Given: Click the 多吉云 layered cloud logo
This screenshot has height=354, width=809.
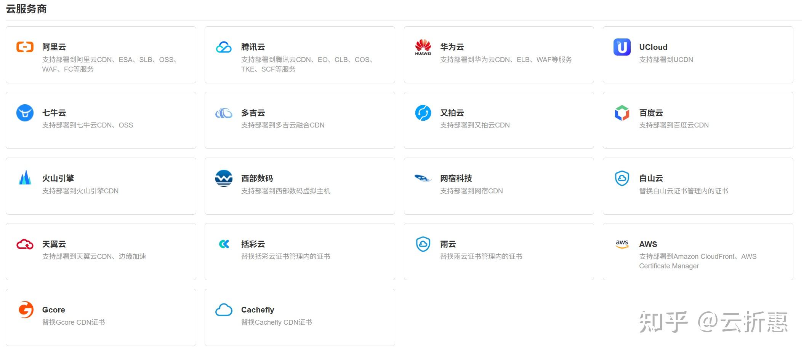Looking at the screenshot, I should [x=224, y=113].
